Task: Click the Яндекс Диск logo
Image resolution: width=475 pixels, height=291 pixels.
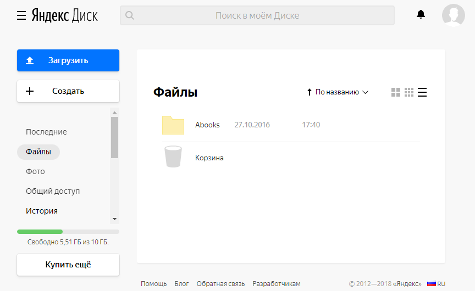Action: 65,15
